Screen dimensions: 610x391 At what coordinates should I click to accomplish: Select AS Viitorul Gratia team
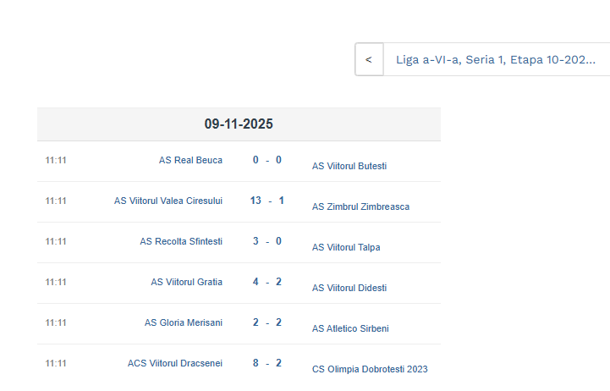[x=186, y=282]
